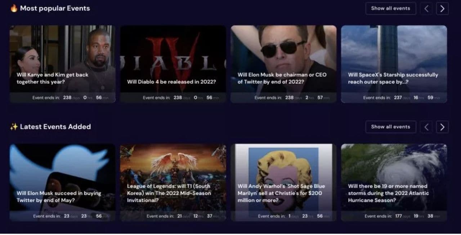Viewport: 461px width, 235px height.
Task: Click next arrow in Most popular Events
Action: coord(442,8)
